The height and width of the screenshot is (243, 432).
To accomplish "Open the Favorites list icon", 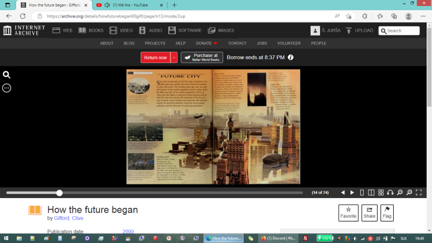I will click(x=380, y=16).
